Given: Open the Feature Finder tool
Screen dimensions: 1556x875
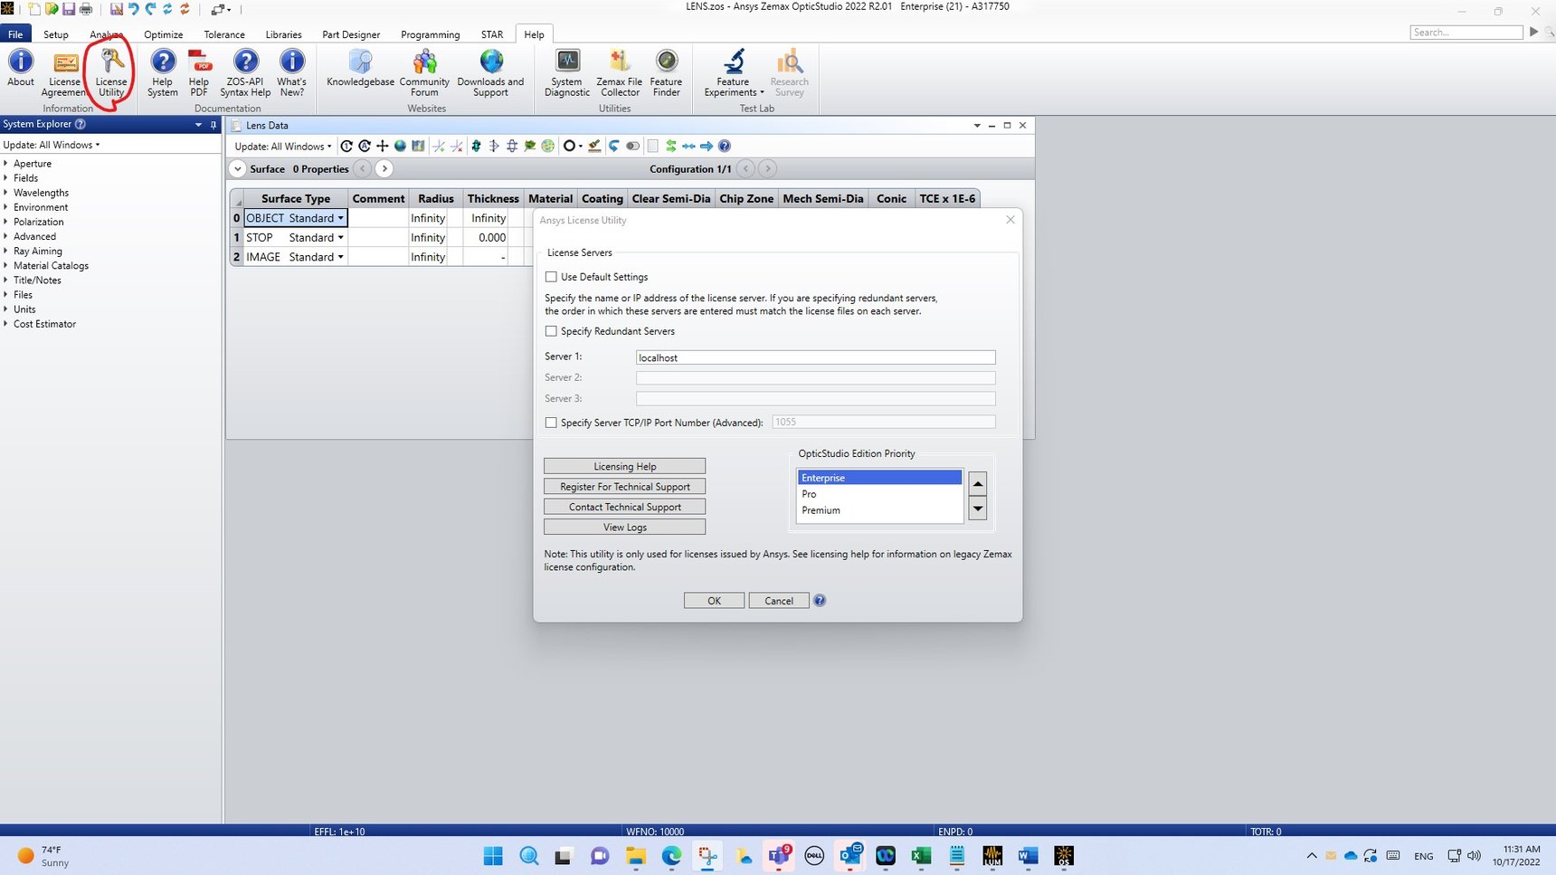Looking at the screenshot, I should 666,72.
